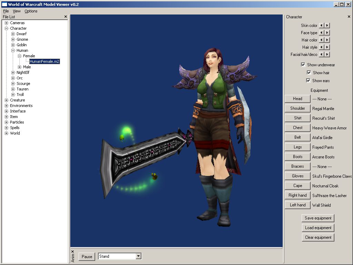Viewport: 353px width, 265px height.
Task: Set the Right hand weapon
Action: point(297,196)
